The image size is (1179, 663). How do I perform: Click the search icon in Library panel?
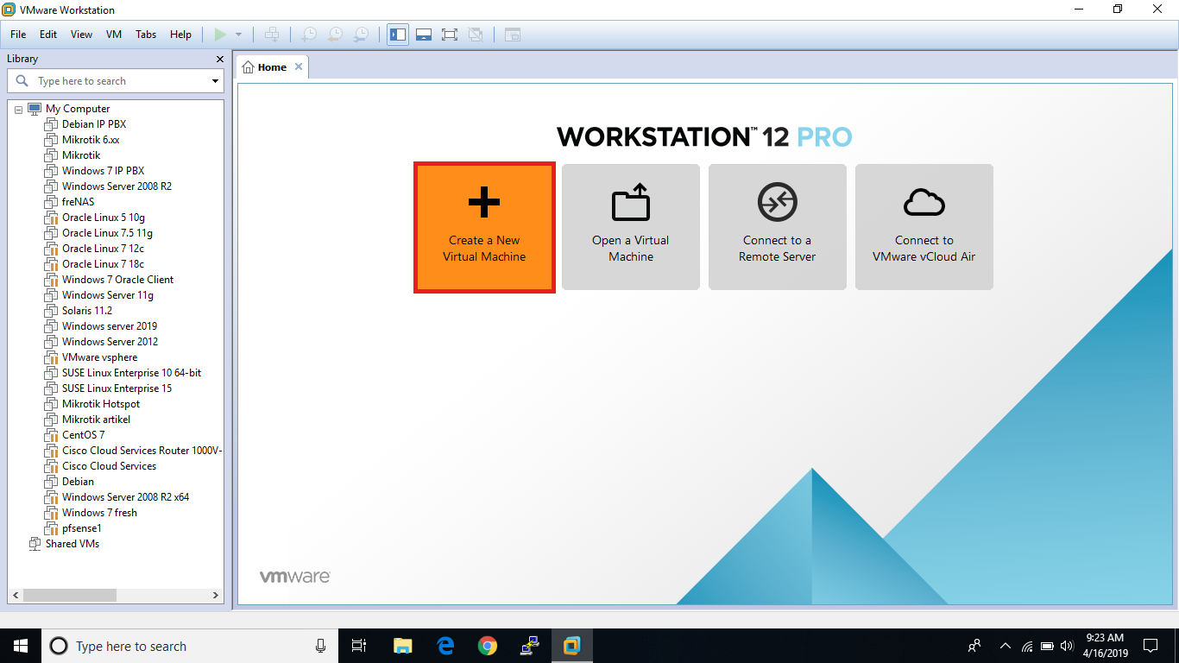[22, 80]
